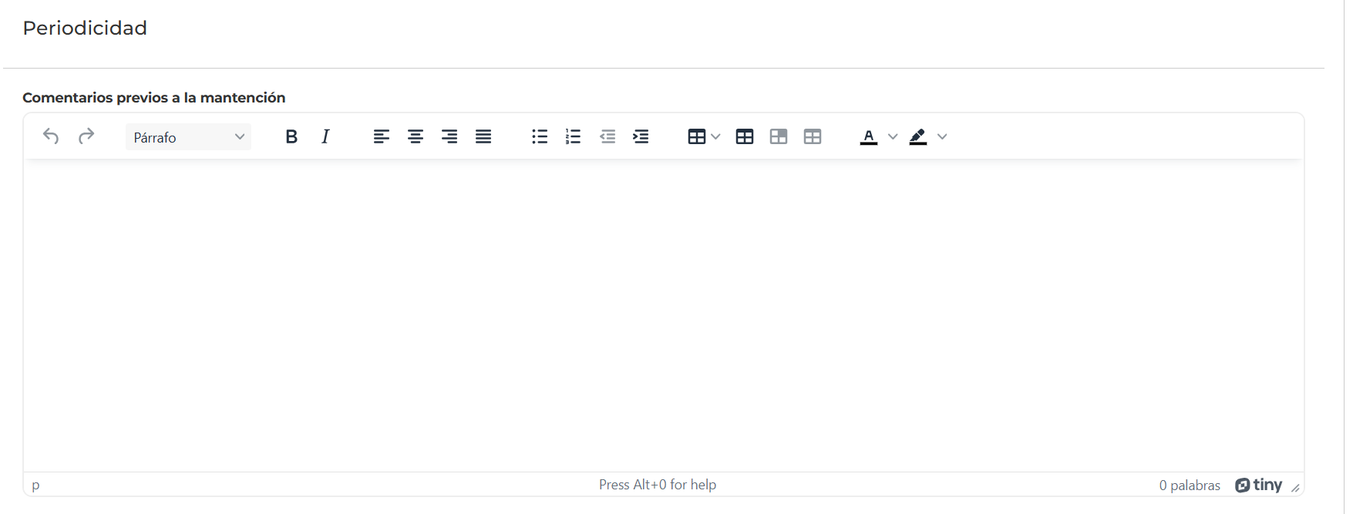The image size is (1353, 514).
Task: Decrease indent with outdent icon
Action: [608, 136]
